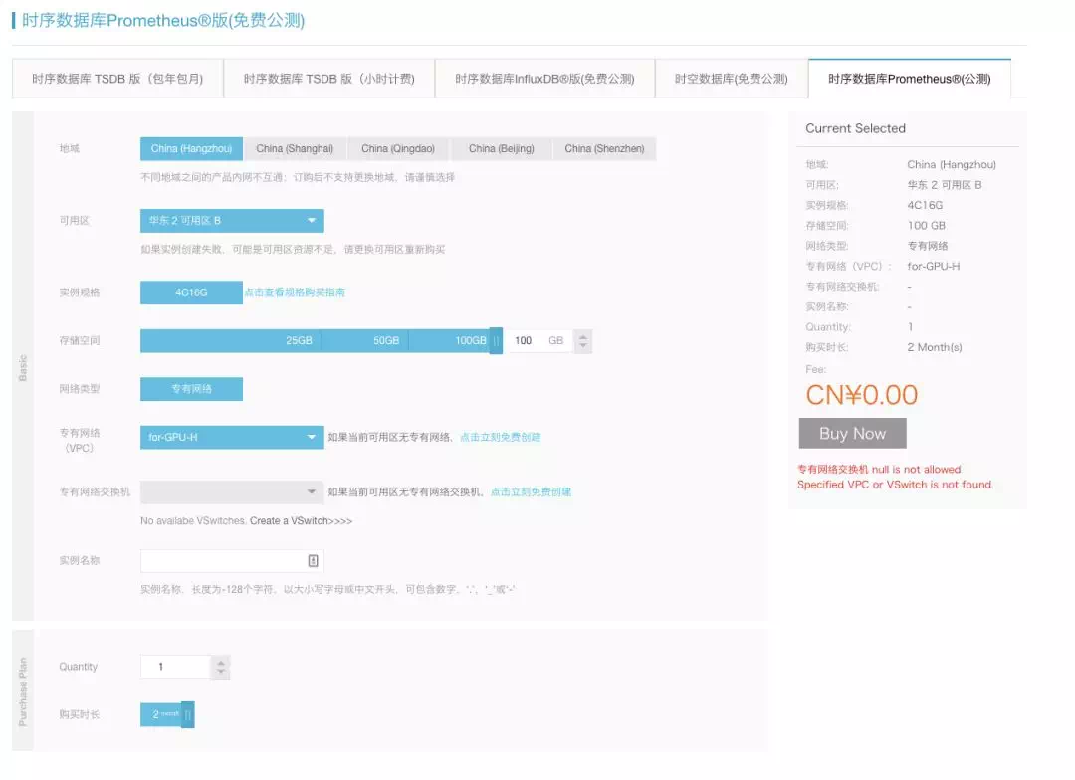The width and height of the screenshot is (1075, 780).
Task: Click the Quantity increase arrow
Action: click(x=221, y=663)
